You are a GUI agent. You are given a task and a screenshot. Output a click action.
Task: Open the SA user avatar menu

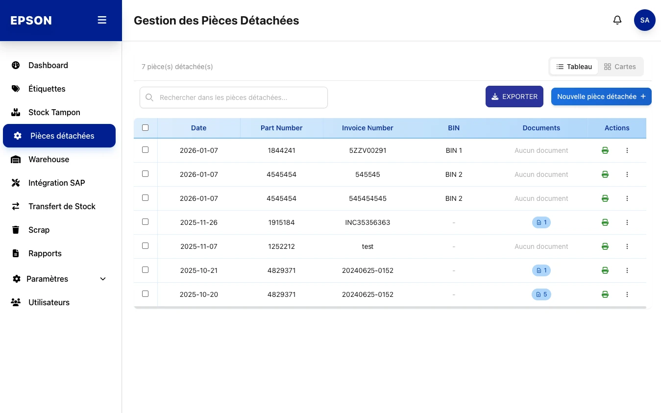(x=645, y=20)
